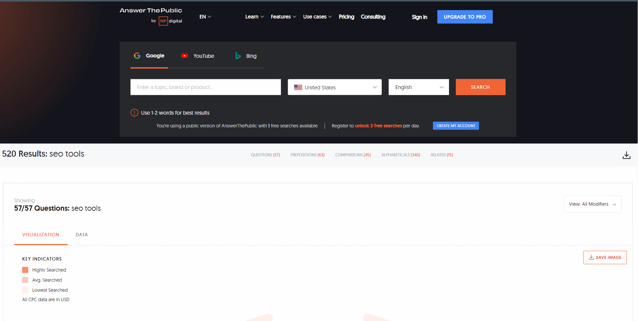Switch to the Bing search tab
The image size is (638, 321).
tap(246, 56)
